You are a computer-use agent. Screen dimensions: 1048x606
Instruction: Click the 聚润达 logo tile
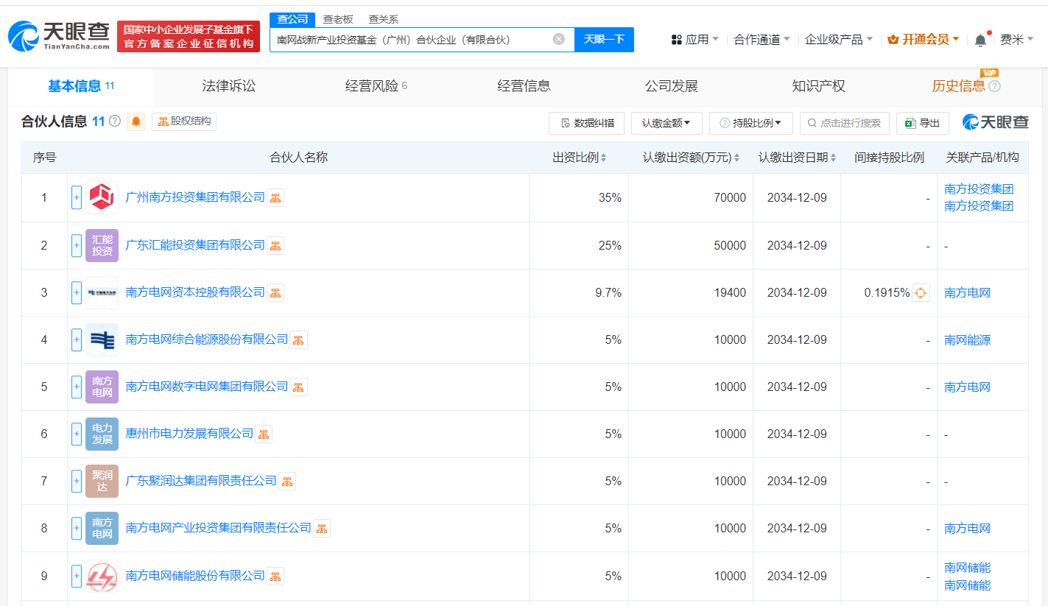(x=102, y=481)
